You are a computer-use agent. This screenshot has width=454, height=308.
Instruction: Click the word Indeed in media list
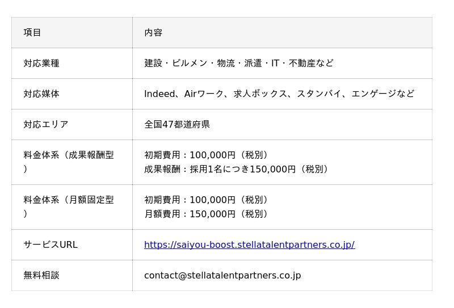click(159, 94)
